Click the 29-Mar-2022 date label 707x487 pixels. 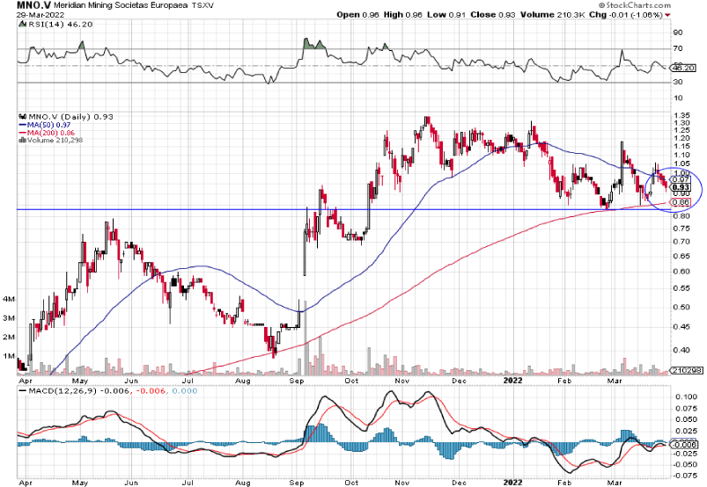pyautogui.click(x=27, y=16)
